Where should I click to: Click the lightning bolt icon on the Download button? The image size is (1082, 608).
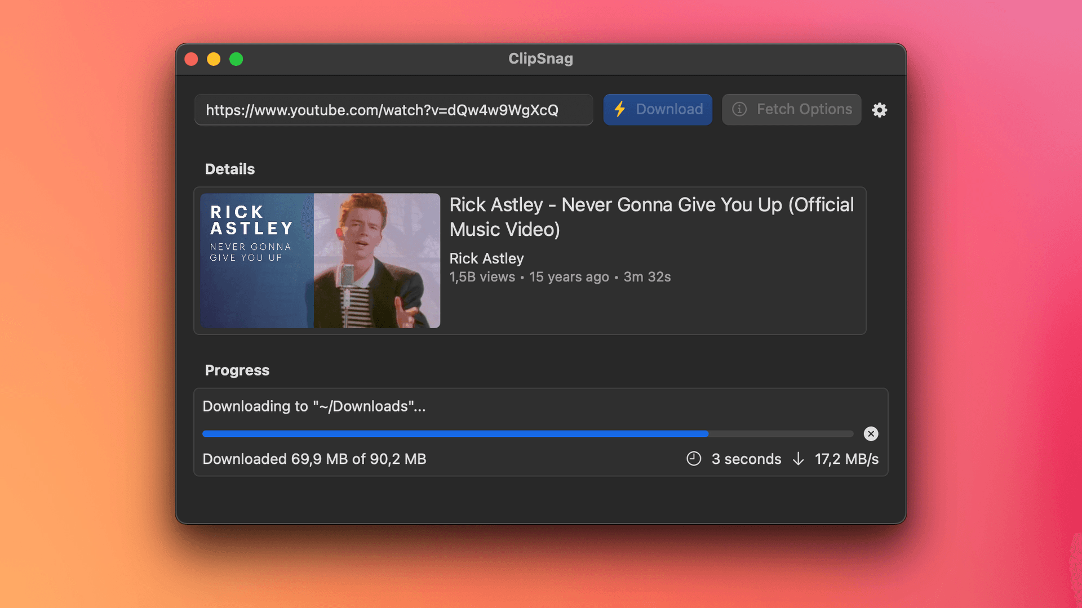[x=620, y=109]
